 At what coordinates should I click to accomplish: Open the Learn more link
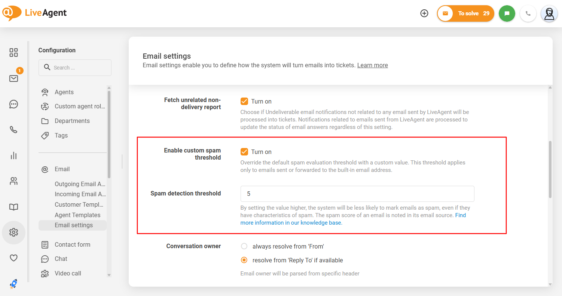tap(372, 65)
